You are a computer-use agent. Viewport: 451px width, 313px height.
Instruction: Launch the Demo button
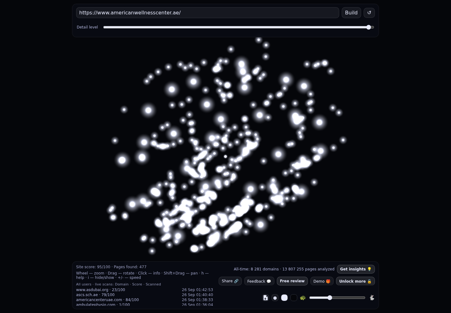(322, 281)
